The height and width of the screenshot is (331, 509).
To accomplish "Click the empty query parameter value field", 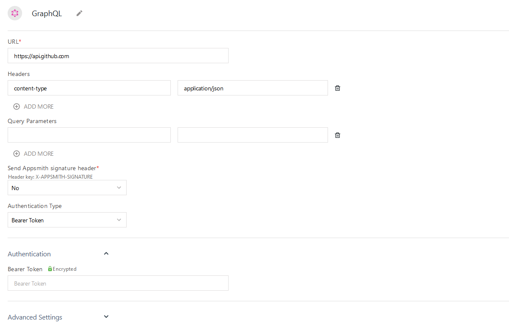I will pyautogui.click(x=252, y=135).
